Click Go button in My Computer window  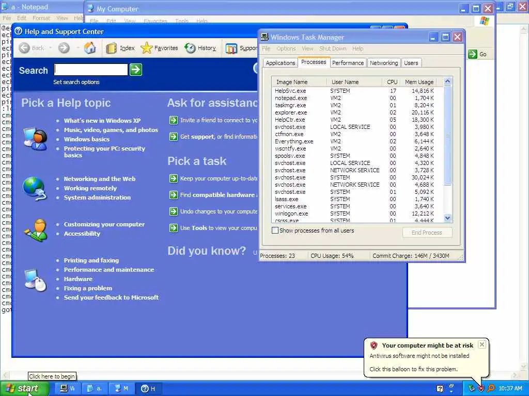coord(478,54)
